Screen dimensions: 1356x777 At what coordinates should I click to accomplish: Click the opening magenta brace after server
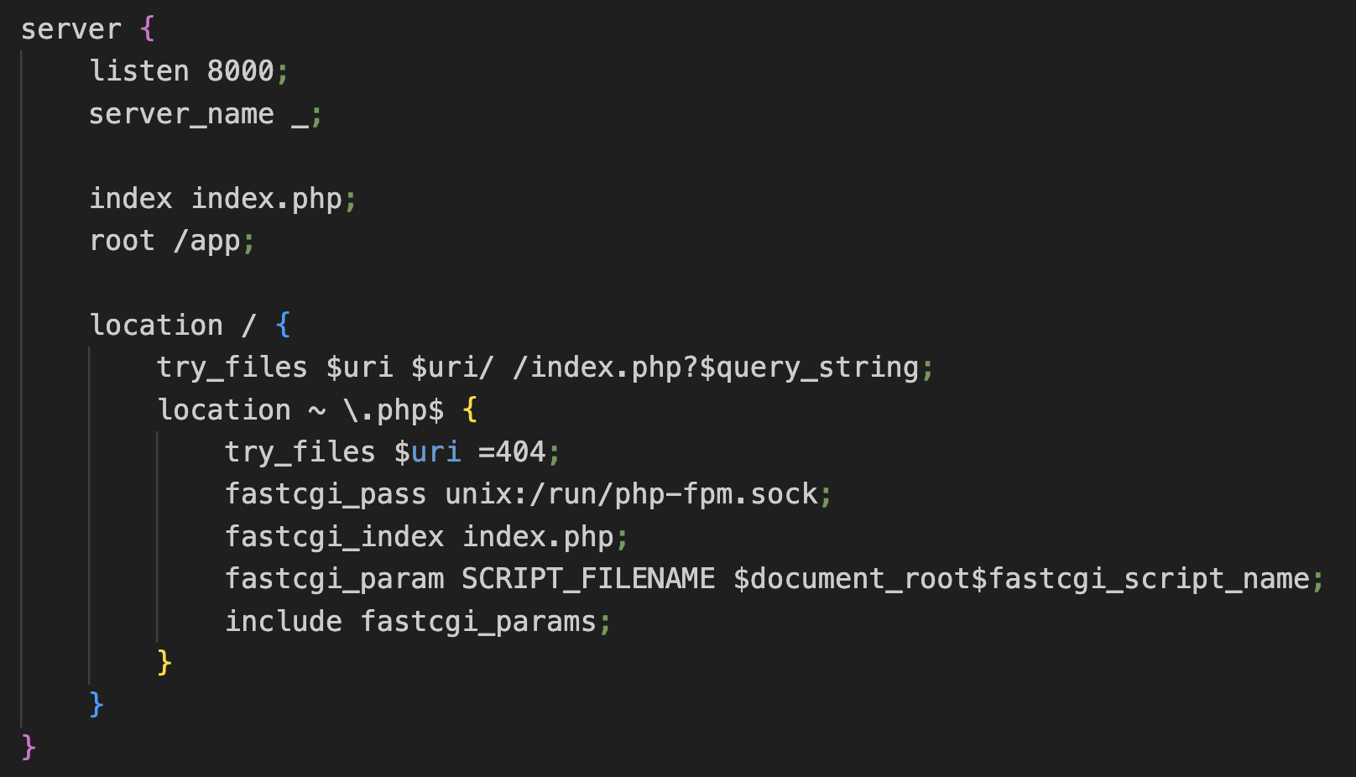pyautogui.click(x=148, y=29)
